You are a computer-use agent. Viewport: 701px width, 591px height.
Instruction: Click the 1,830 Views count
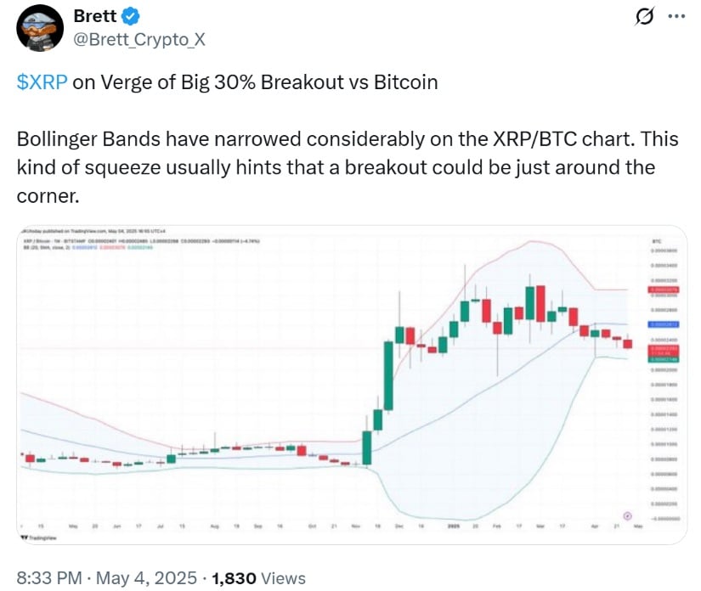click(x=258, y=578)
